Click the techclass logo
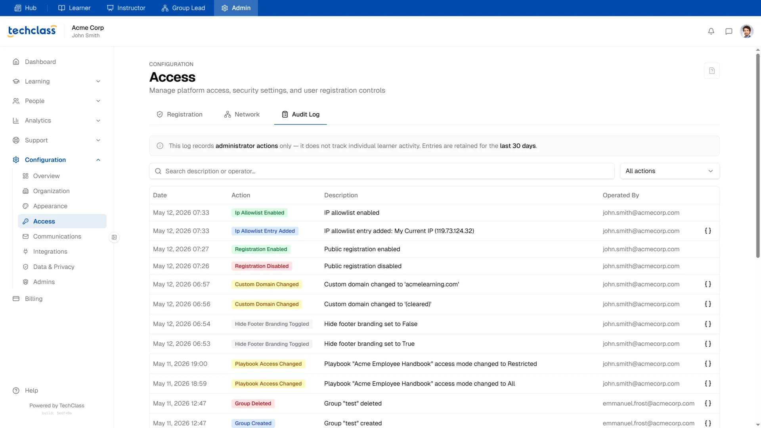 click(x=32, y=31)
